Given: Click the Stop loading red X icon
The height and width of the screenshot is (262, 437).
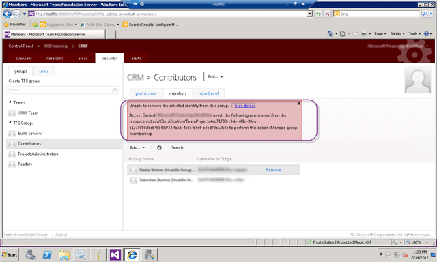Looking at the screenshot, I should [328, 14].
